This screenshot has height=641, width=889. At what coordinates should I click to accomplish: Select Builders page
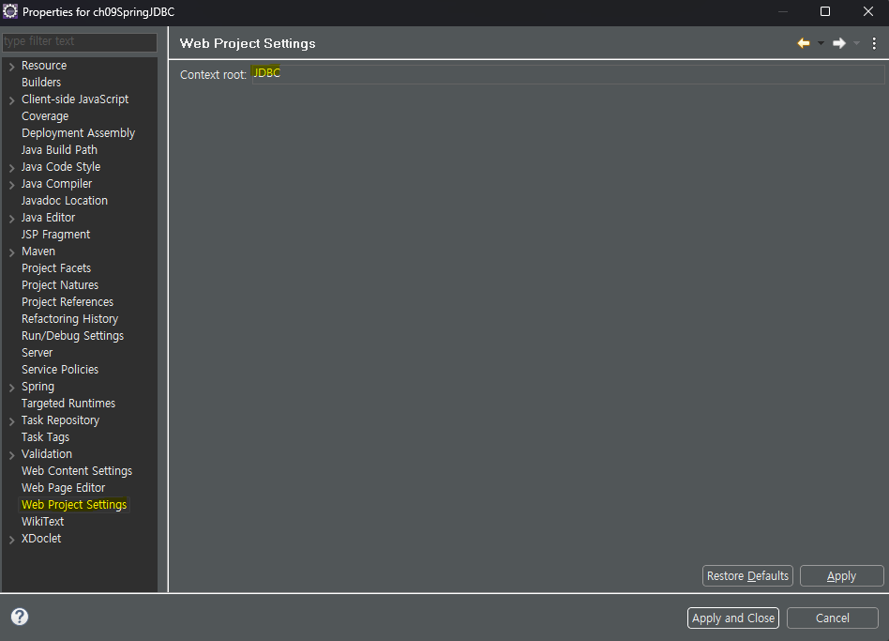(41, 83)
